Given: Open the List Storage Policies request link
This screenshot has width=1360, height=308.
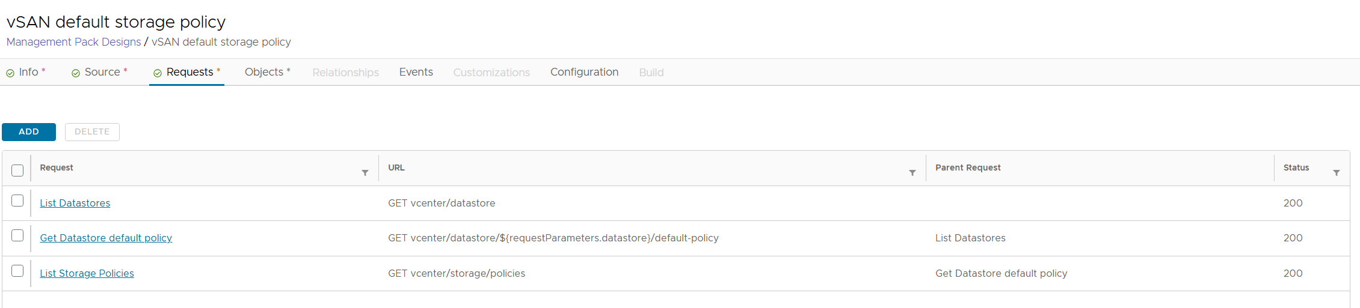Looking at the screenshot, I should [x=87, y=274].
